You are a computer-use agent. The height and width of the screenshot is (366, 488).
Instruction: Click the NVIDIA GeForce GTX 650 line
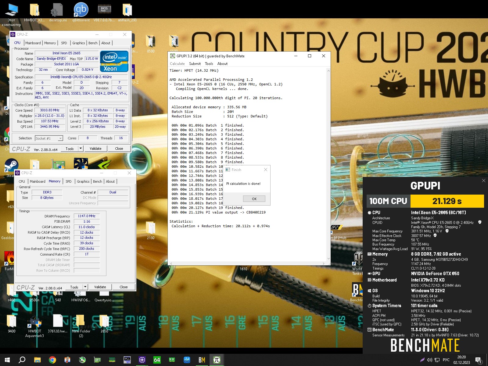pyautogui.click(x=435, y=274)
